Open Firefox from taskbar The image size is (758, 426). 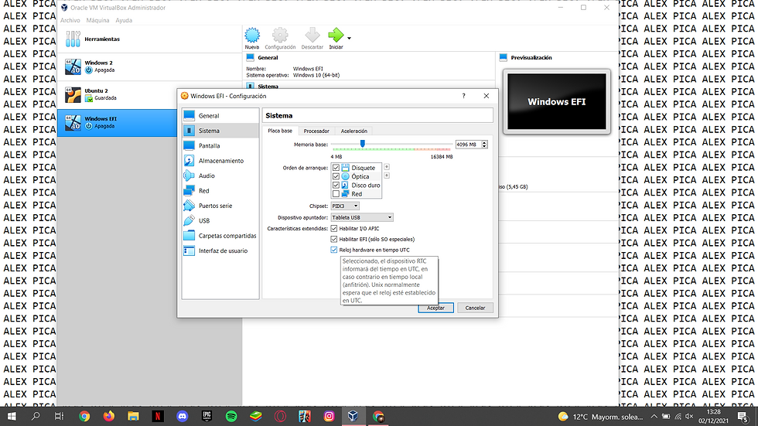click(x=109, y=417)
